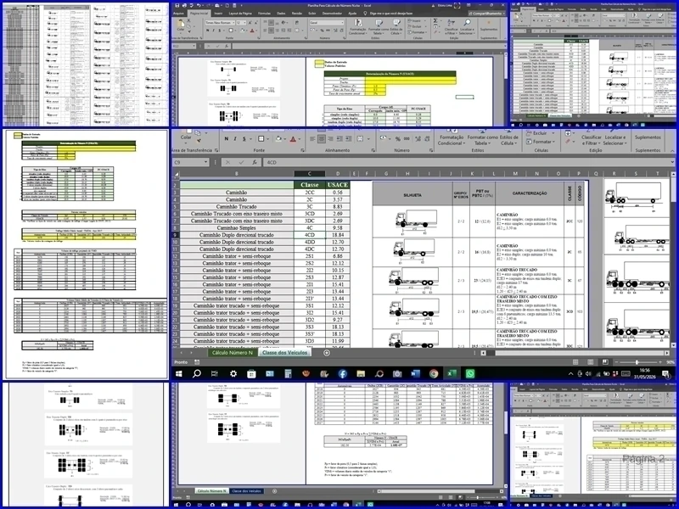
Task: Open Dados tab in top window
Action: [x=281, y=14]
